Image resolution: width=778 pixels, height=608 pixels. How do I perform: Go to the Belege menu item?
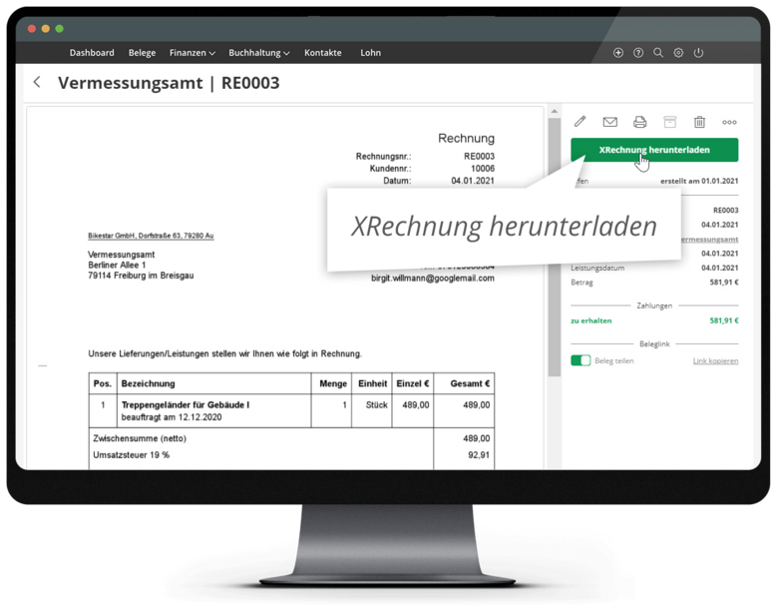click(x=142, y=53)
